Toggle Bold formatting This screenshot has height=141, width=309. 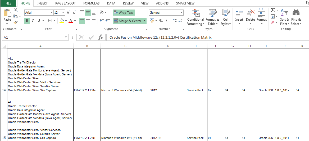coord(27,21)
